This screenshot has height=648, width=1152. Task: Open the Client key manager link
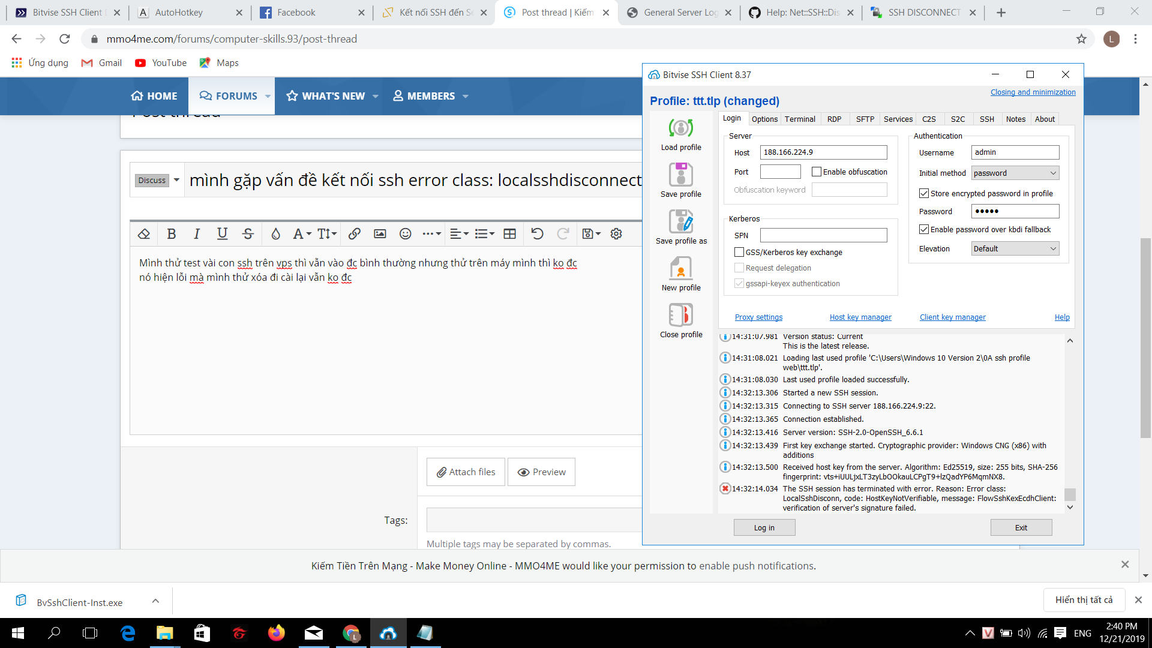tap(953, 317)
